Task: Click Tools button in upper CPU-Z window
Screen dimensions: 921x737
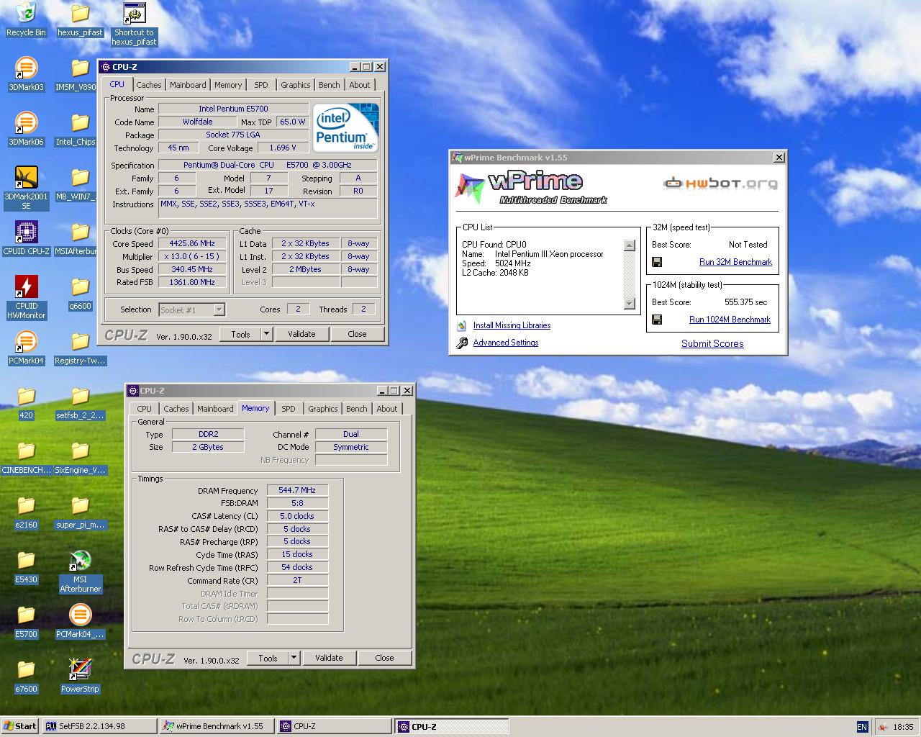Action: (240, 334)
